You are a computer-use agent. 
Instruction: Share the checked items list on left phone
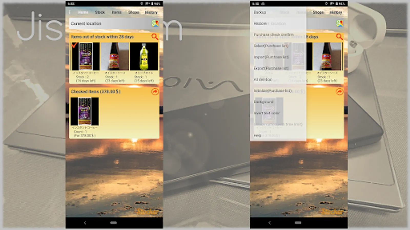pos(155,91)
